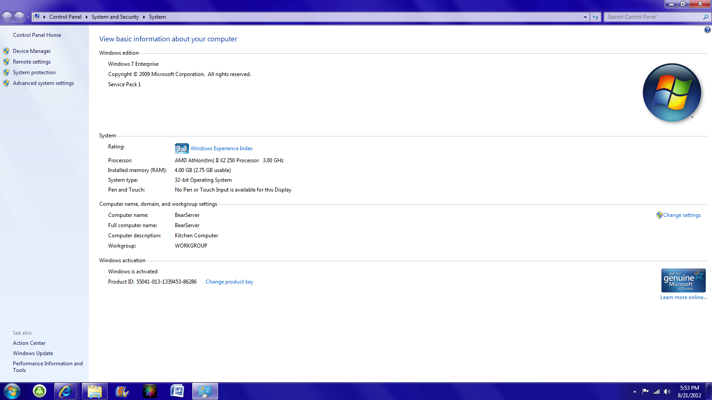
Task: Click the search magnifier icon
Action: (x=706, y=17)
